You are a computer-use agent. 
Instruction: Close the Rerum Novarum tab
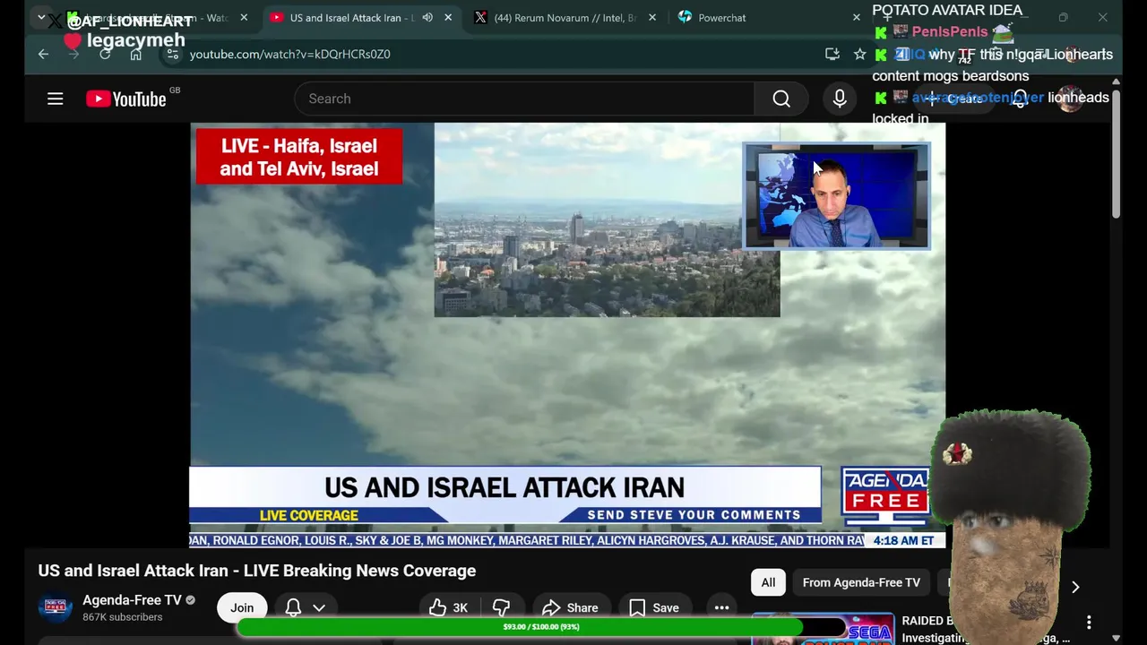651,17
